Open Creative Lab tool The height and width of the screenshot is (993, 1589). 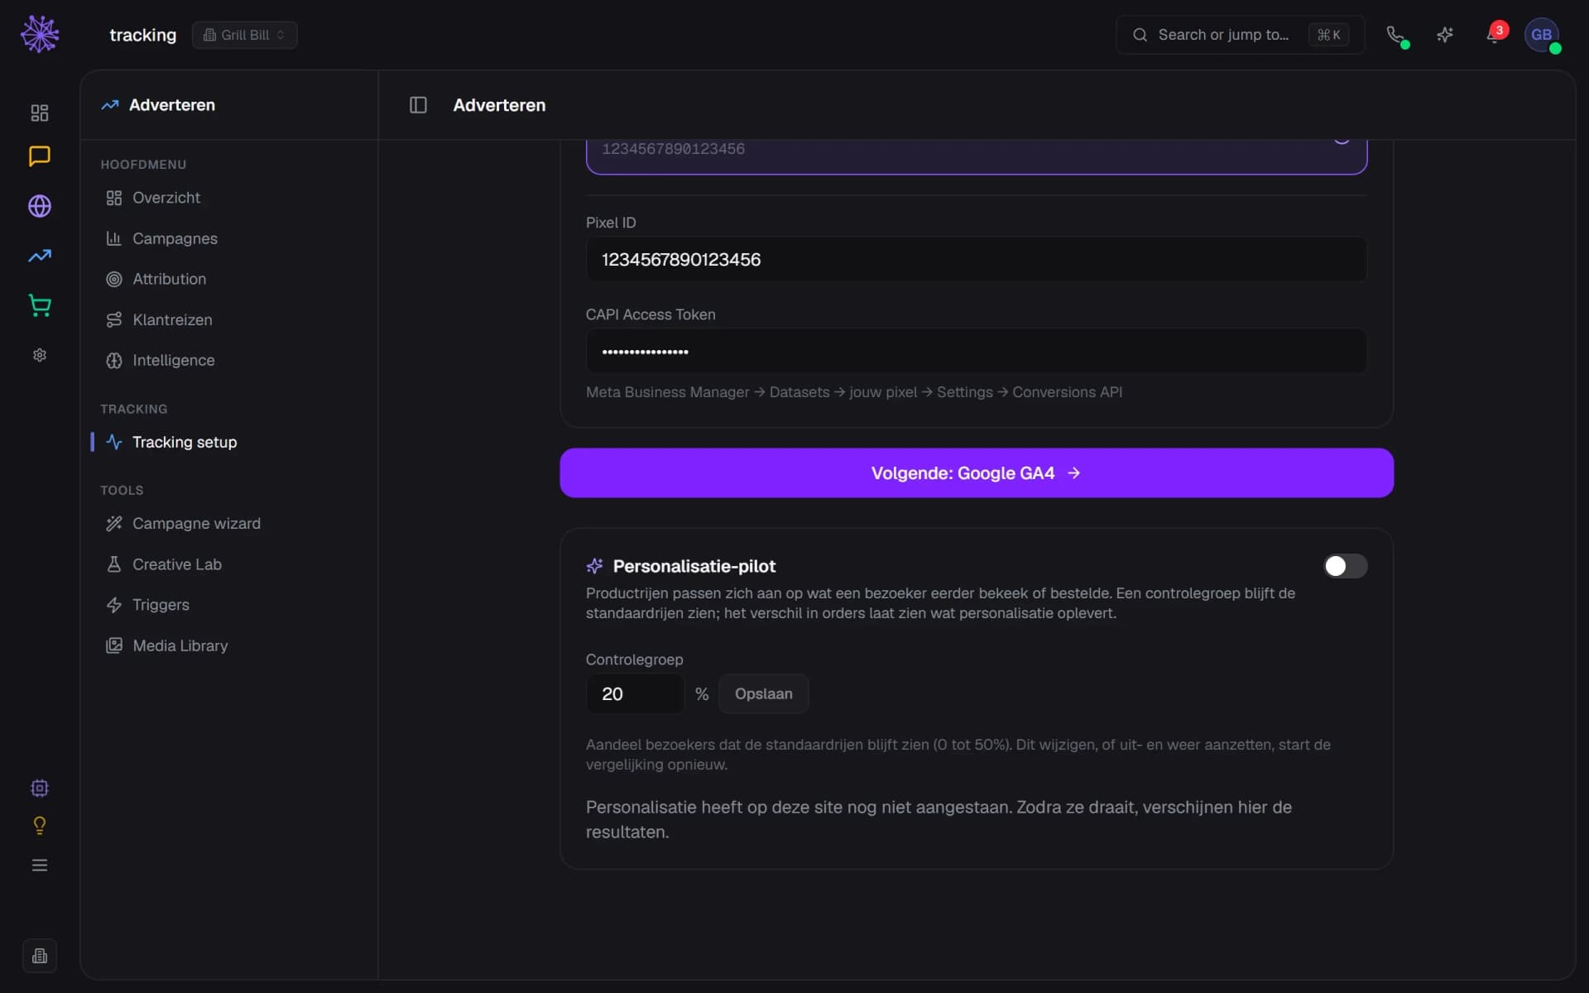229,564
